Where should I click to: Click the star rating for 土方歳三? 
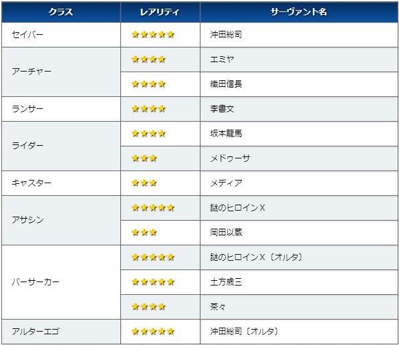[153, 282]
